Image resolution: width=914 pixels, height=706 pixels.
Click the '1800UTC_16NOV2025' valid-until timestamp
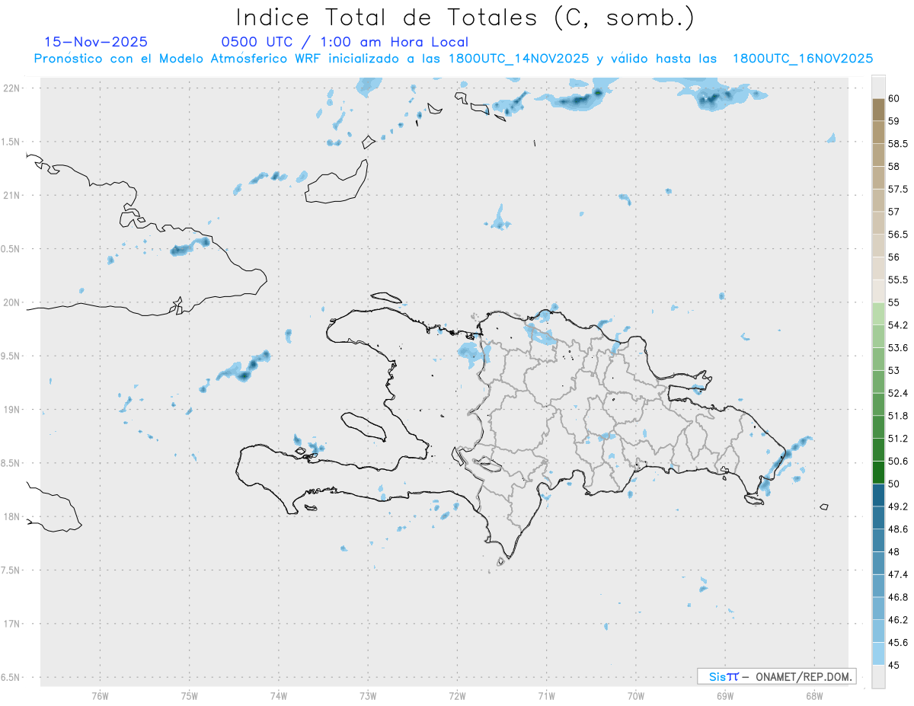coord(802,59)
